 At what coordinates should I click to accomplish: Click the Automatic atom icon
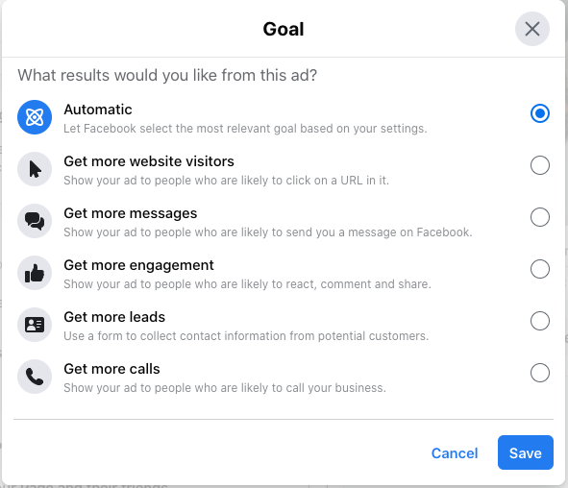(x=35, y=117)
